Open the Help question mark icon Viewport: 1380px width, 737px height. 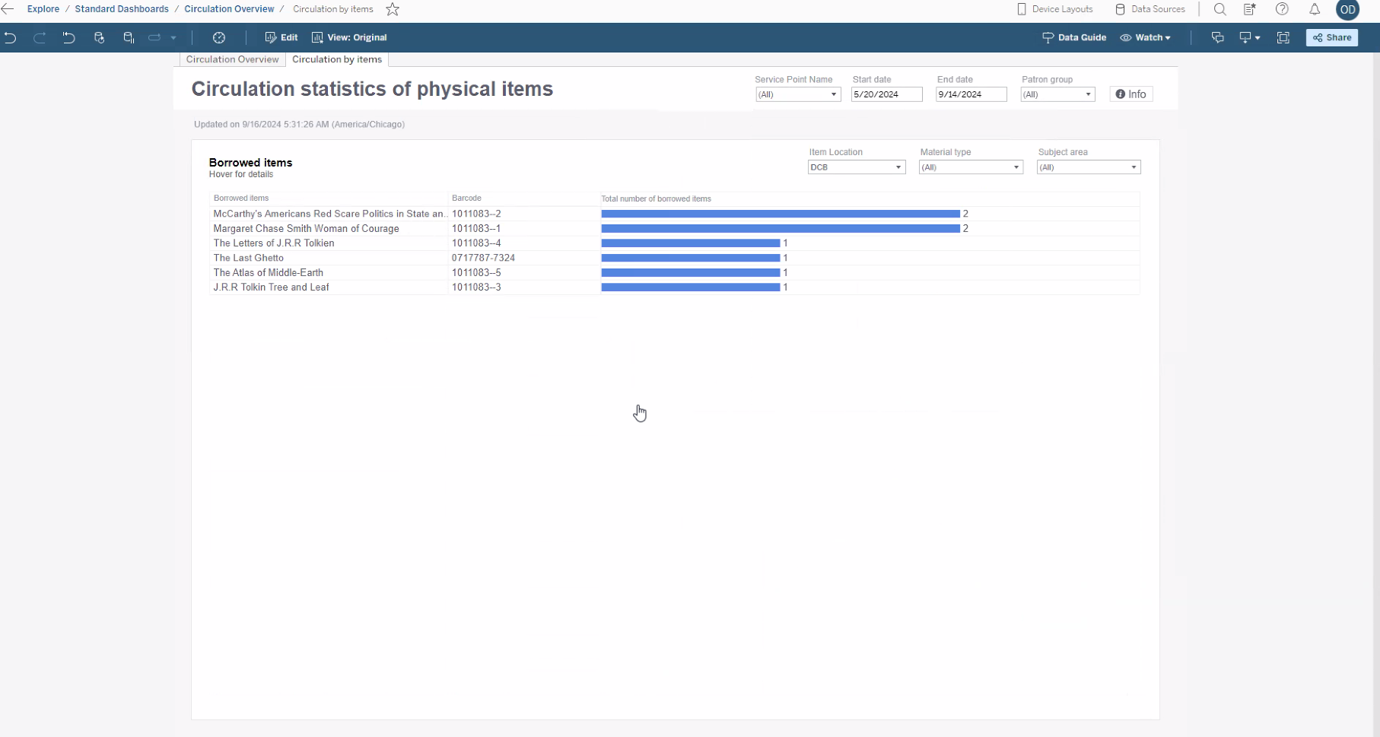(x=1282, y=9)
